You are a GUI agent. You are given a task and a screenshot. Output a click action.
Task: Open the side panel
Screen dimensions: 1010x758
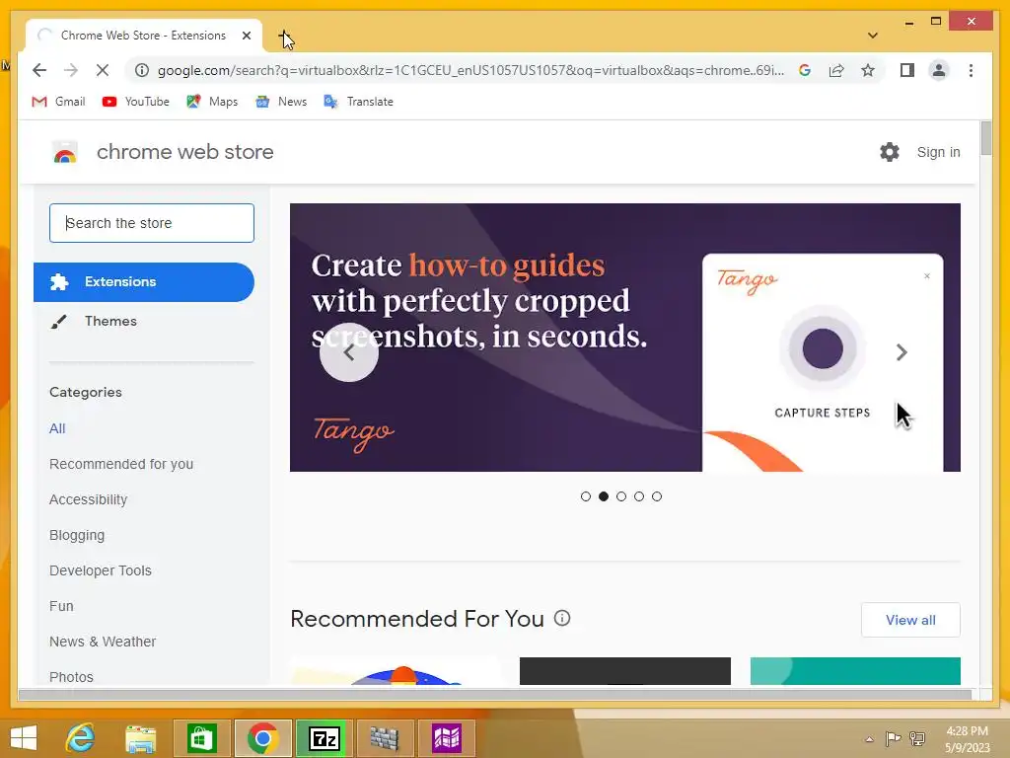pos(907,70)
